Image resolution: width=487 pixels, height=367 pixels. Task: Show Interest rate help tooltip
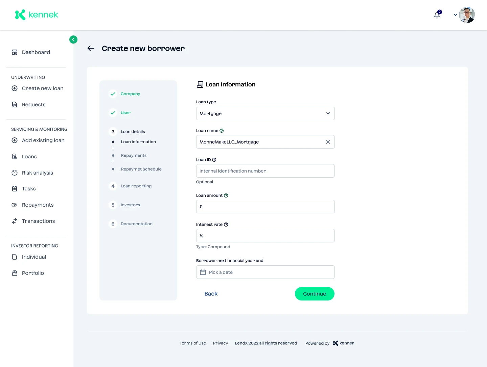[226, 225]
